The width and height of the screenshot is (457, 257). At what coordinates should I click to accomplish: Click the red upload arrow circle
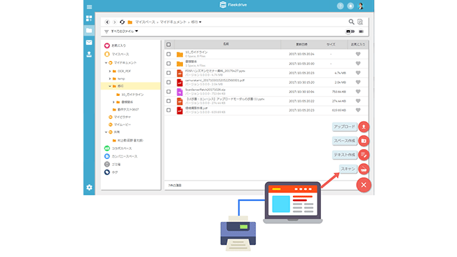coord(364,127)
